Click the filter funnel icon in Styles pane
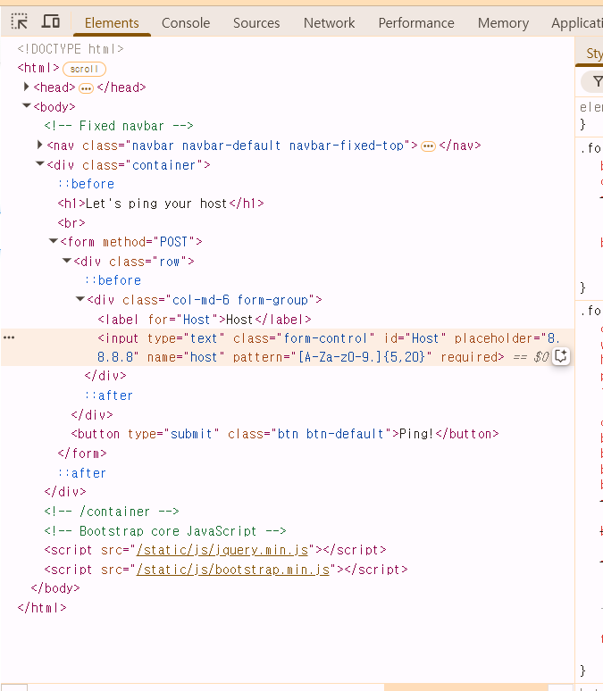Viewport: 603px width, 691px height. [x=598, y=81]
